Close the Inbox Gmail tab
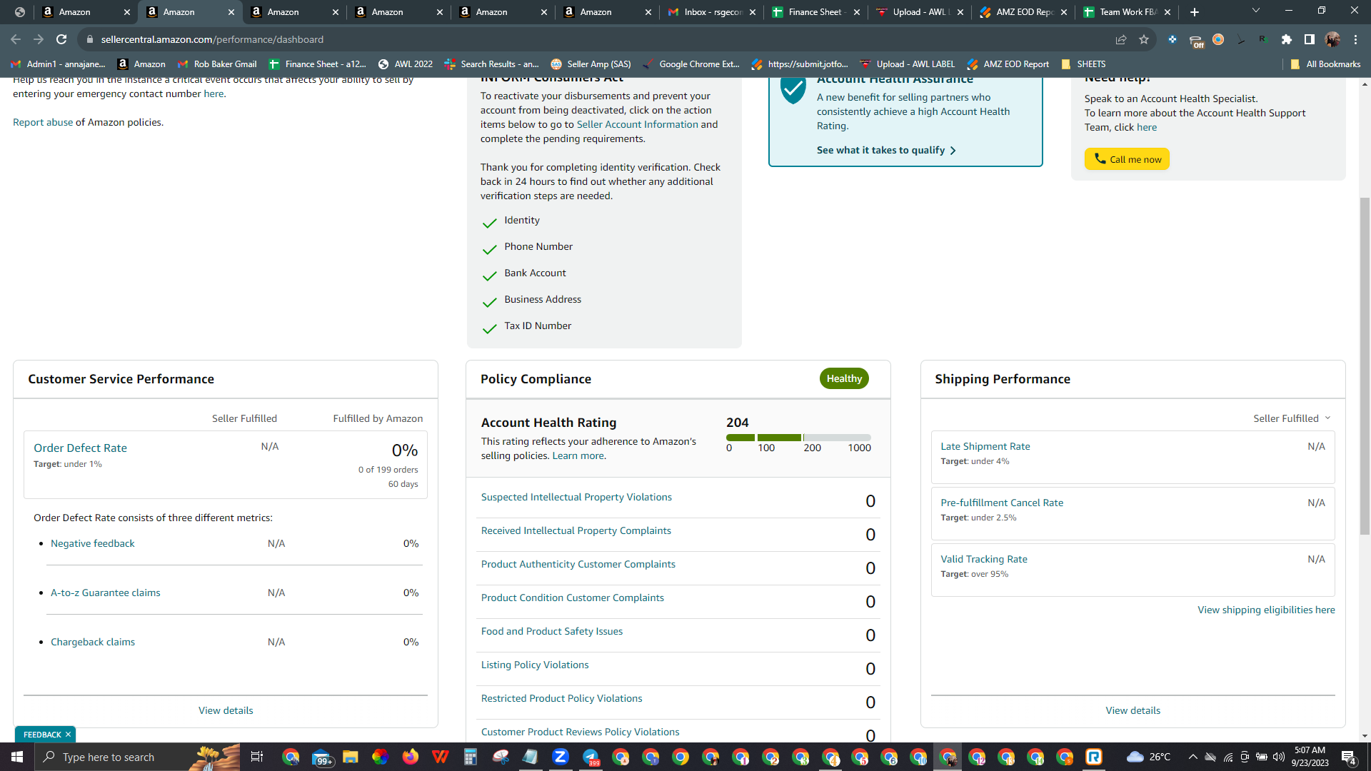Image resolution: width=1371 pixels, height=771 pixels. click(x=753, y=12)
